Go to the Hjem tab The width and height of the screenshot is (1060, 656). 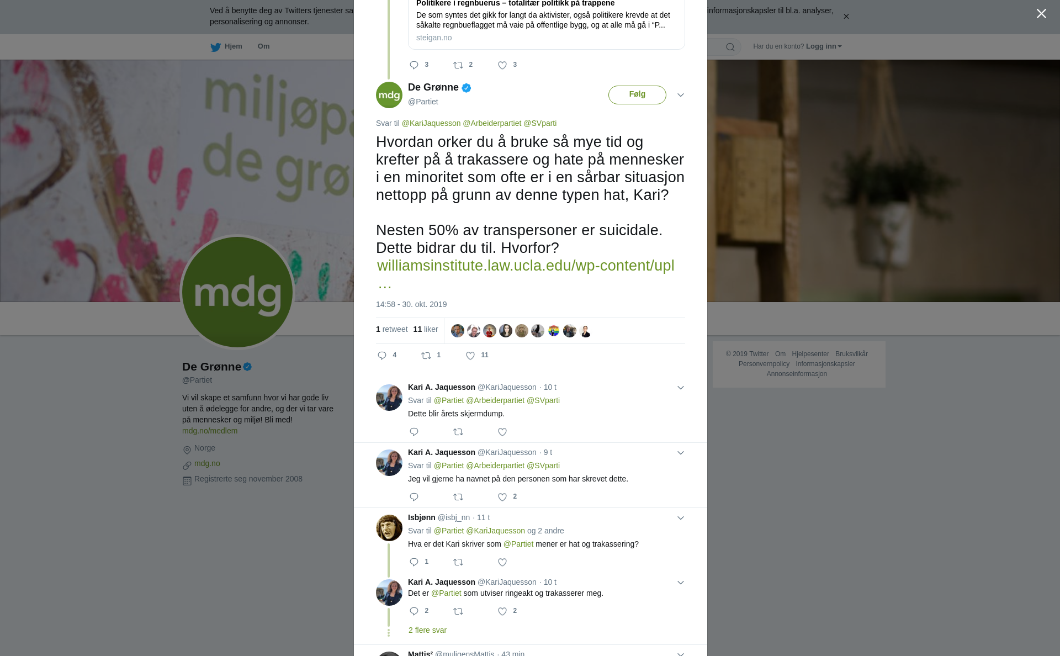[226, 46]
